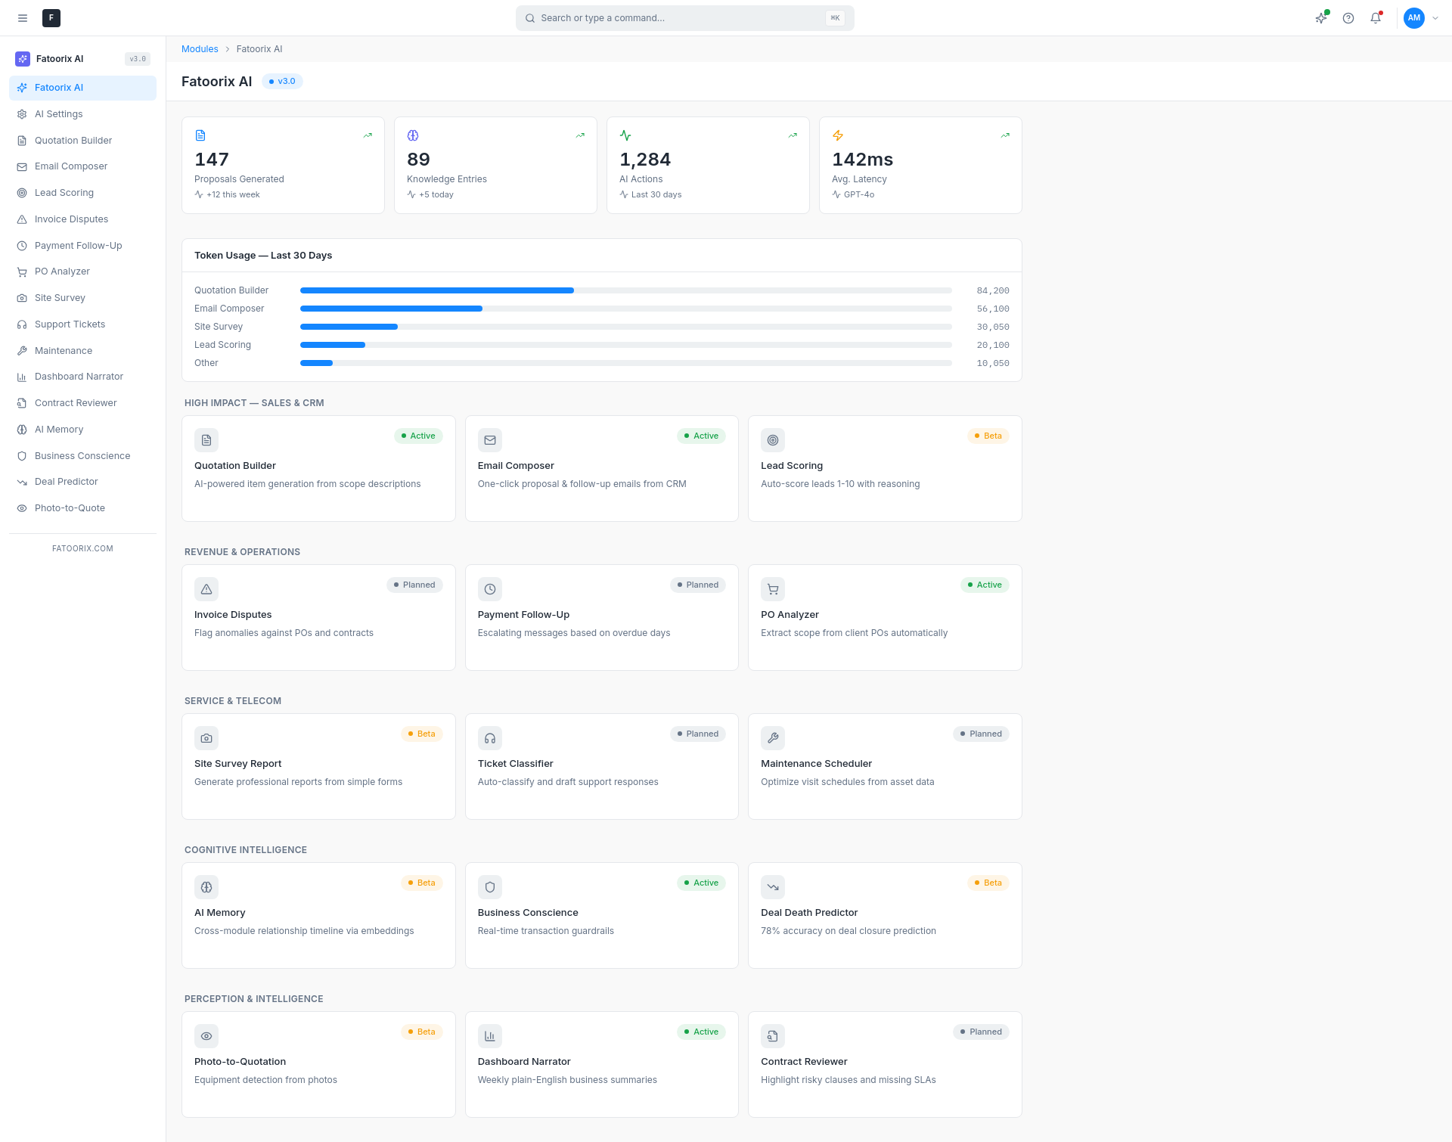The image size is (1452, 1142).
Task: Click the Maintenance wrench icon in sidebar
Action: pos(22,351)
